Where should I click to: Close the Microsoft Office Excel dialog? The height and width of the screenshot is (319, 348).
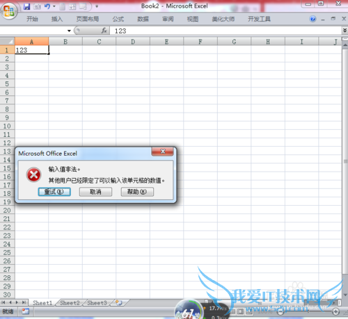click(x=163, y=152)
